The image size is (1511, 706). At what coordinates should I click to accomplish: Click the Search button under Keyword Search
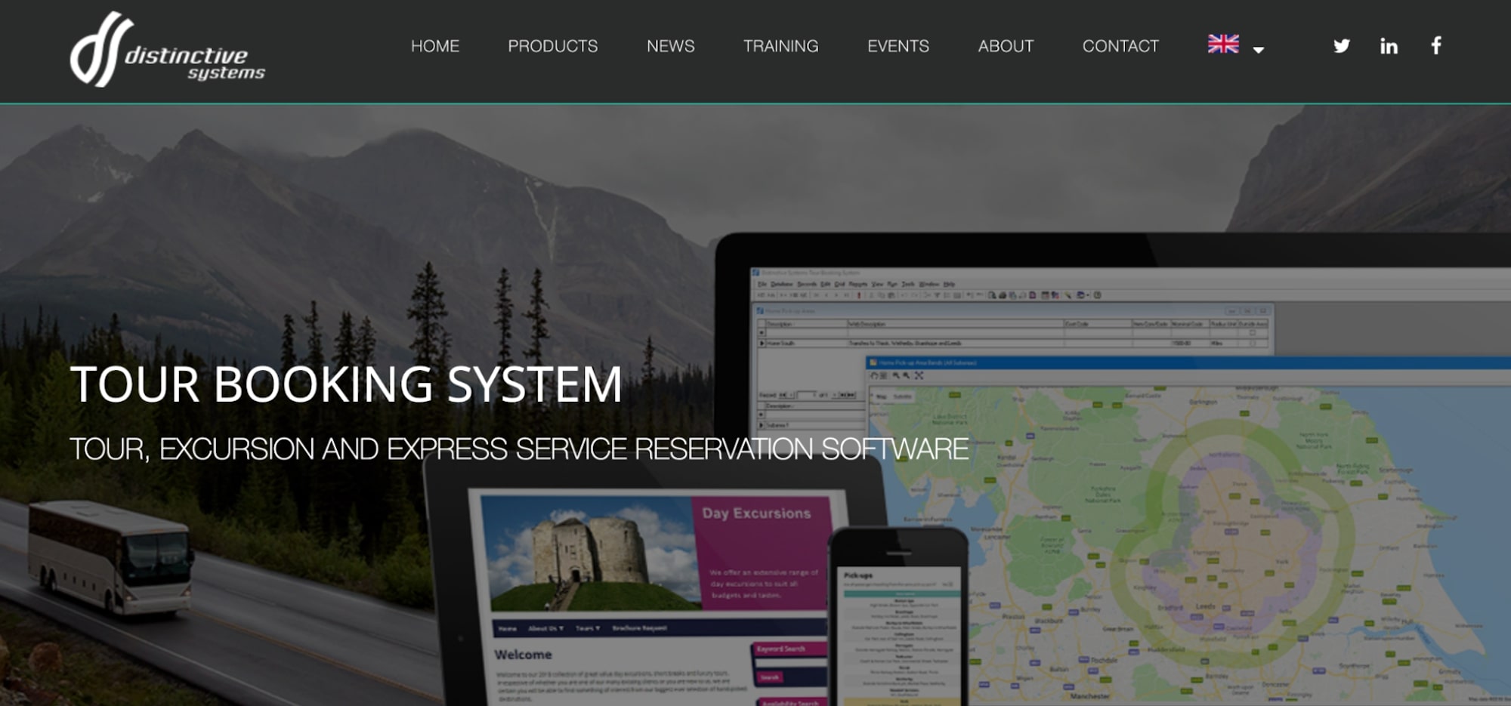(x=768, y=677)
